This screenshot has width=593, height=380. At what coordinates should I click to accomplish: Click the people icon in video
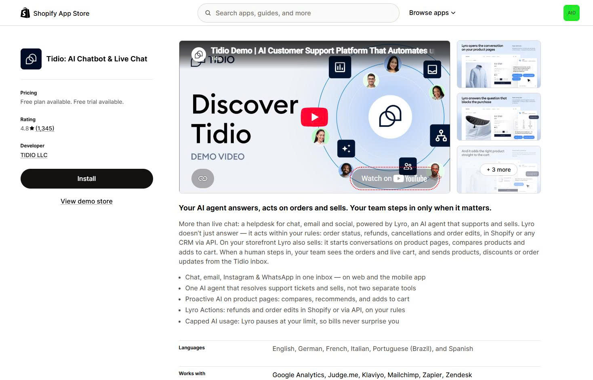pos(408,166)
